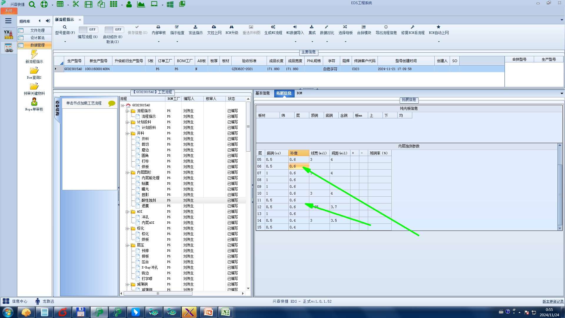Select the 酸性蚀刻 tree node

(149, 200)
